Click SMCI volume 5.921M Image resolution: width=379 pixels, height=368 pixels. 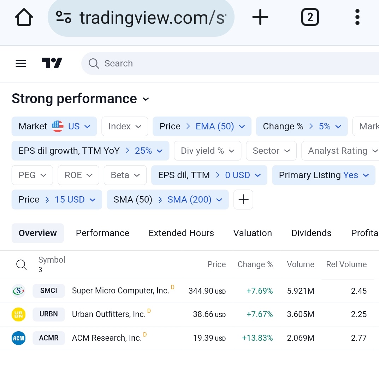(301, 291)
